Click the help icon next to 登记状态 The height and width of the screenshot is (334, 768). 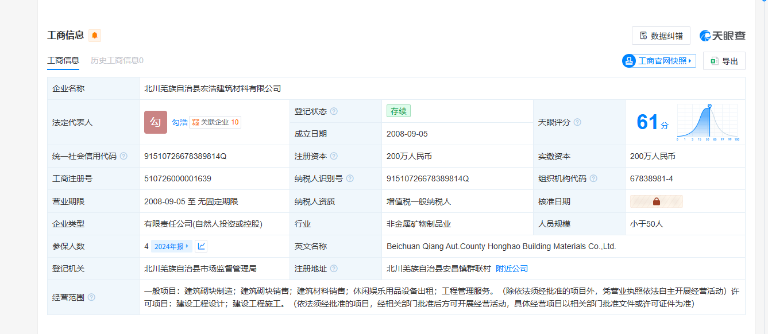point(334,111)
